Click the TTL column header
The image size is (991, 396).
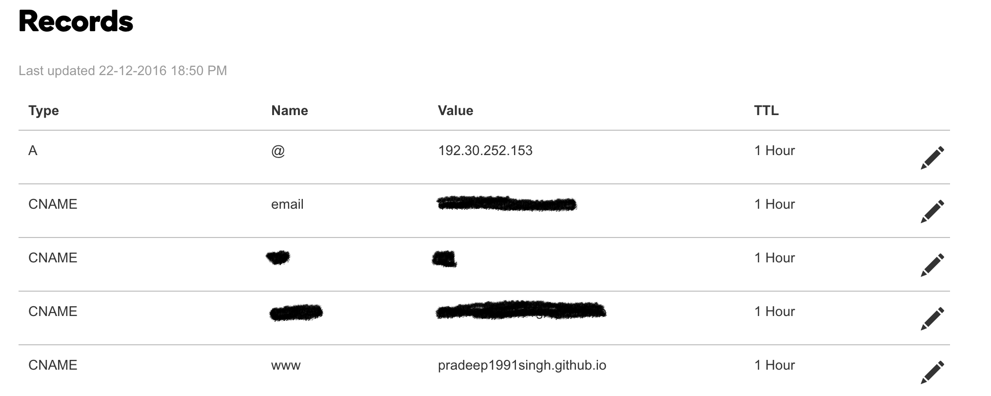766,111
